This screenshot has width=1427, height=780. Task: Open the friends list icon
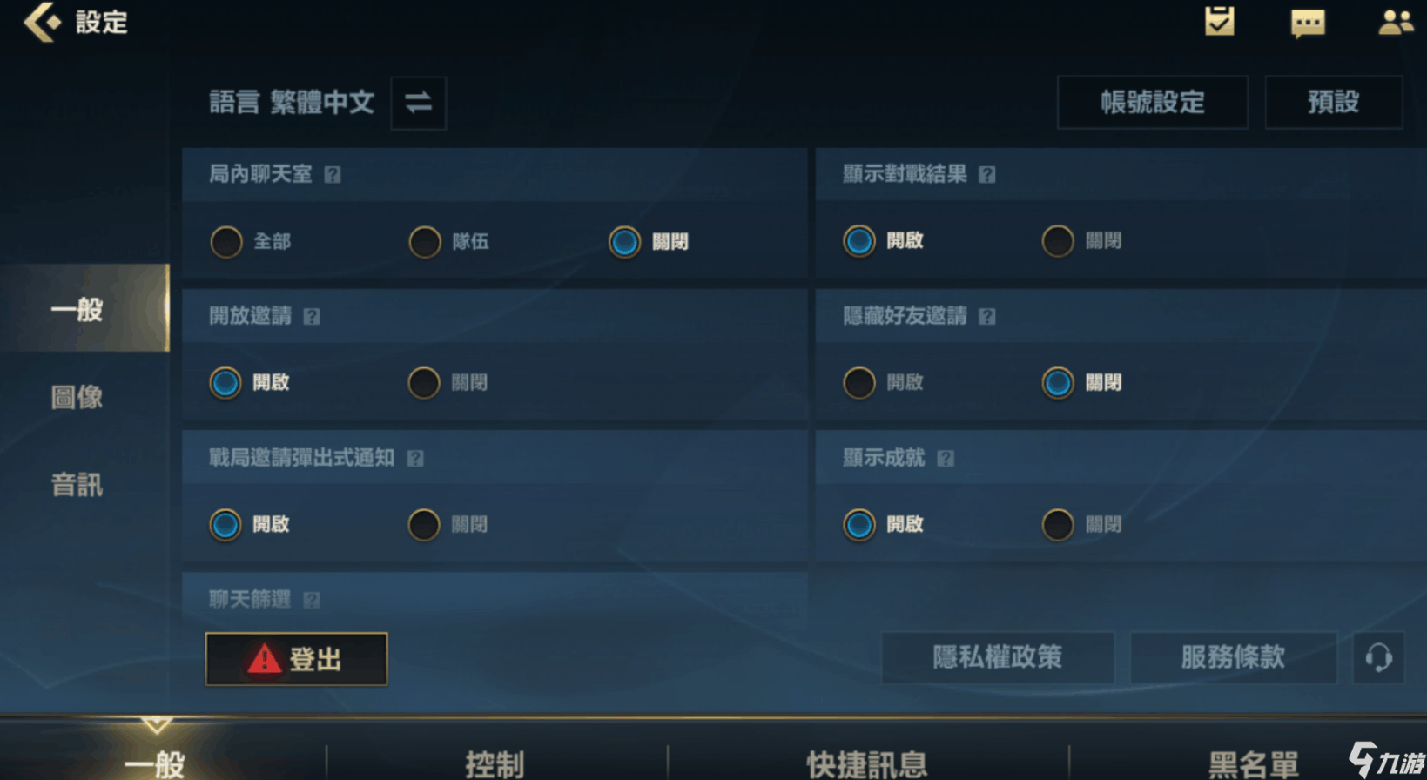coord(1396,22)
